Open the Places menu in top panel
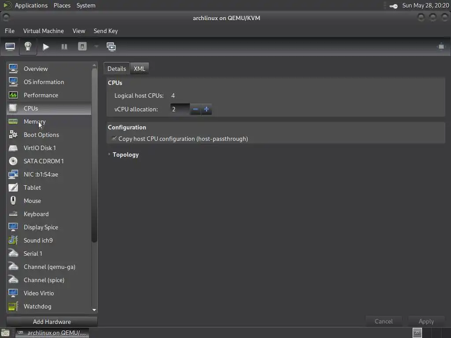The image size is (451, 338). tap(62, 5)
